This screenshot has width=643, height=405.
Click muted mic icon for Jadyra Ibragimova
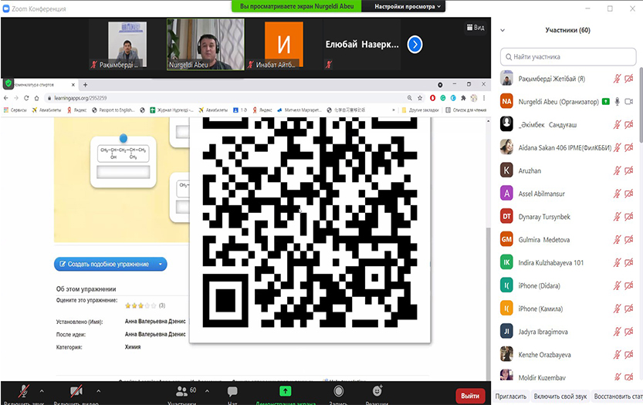618,332
